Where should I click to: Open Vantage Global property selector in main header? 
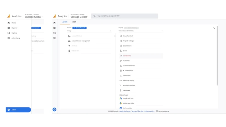coord(79,17)
